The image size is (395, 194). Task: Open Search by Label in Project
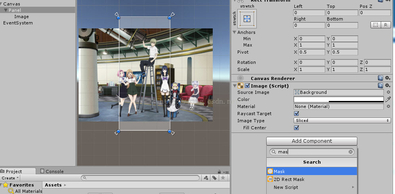214,178
